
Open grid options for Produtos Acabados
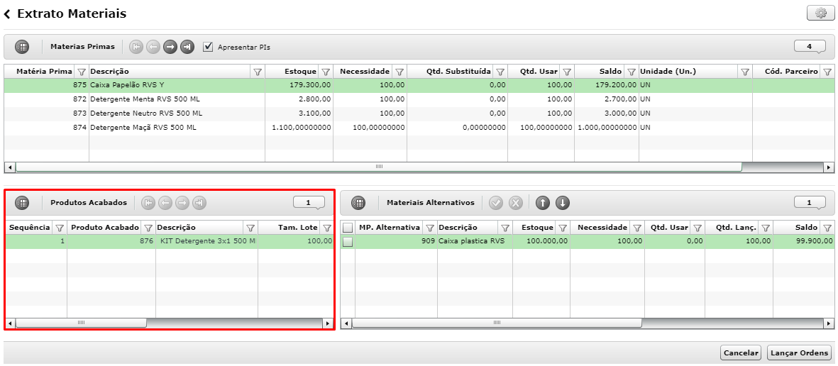click(22, 202)
